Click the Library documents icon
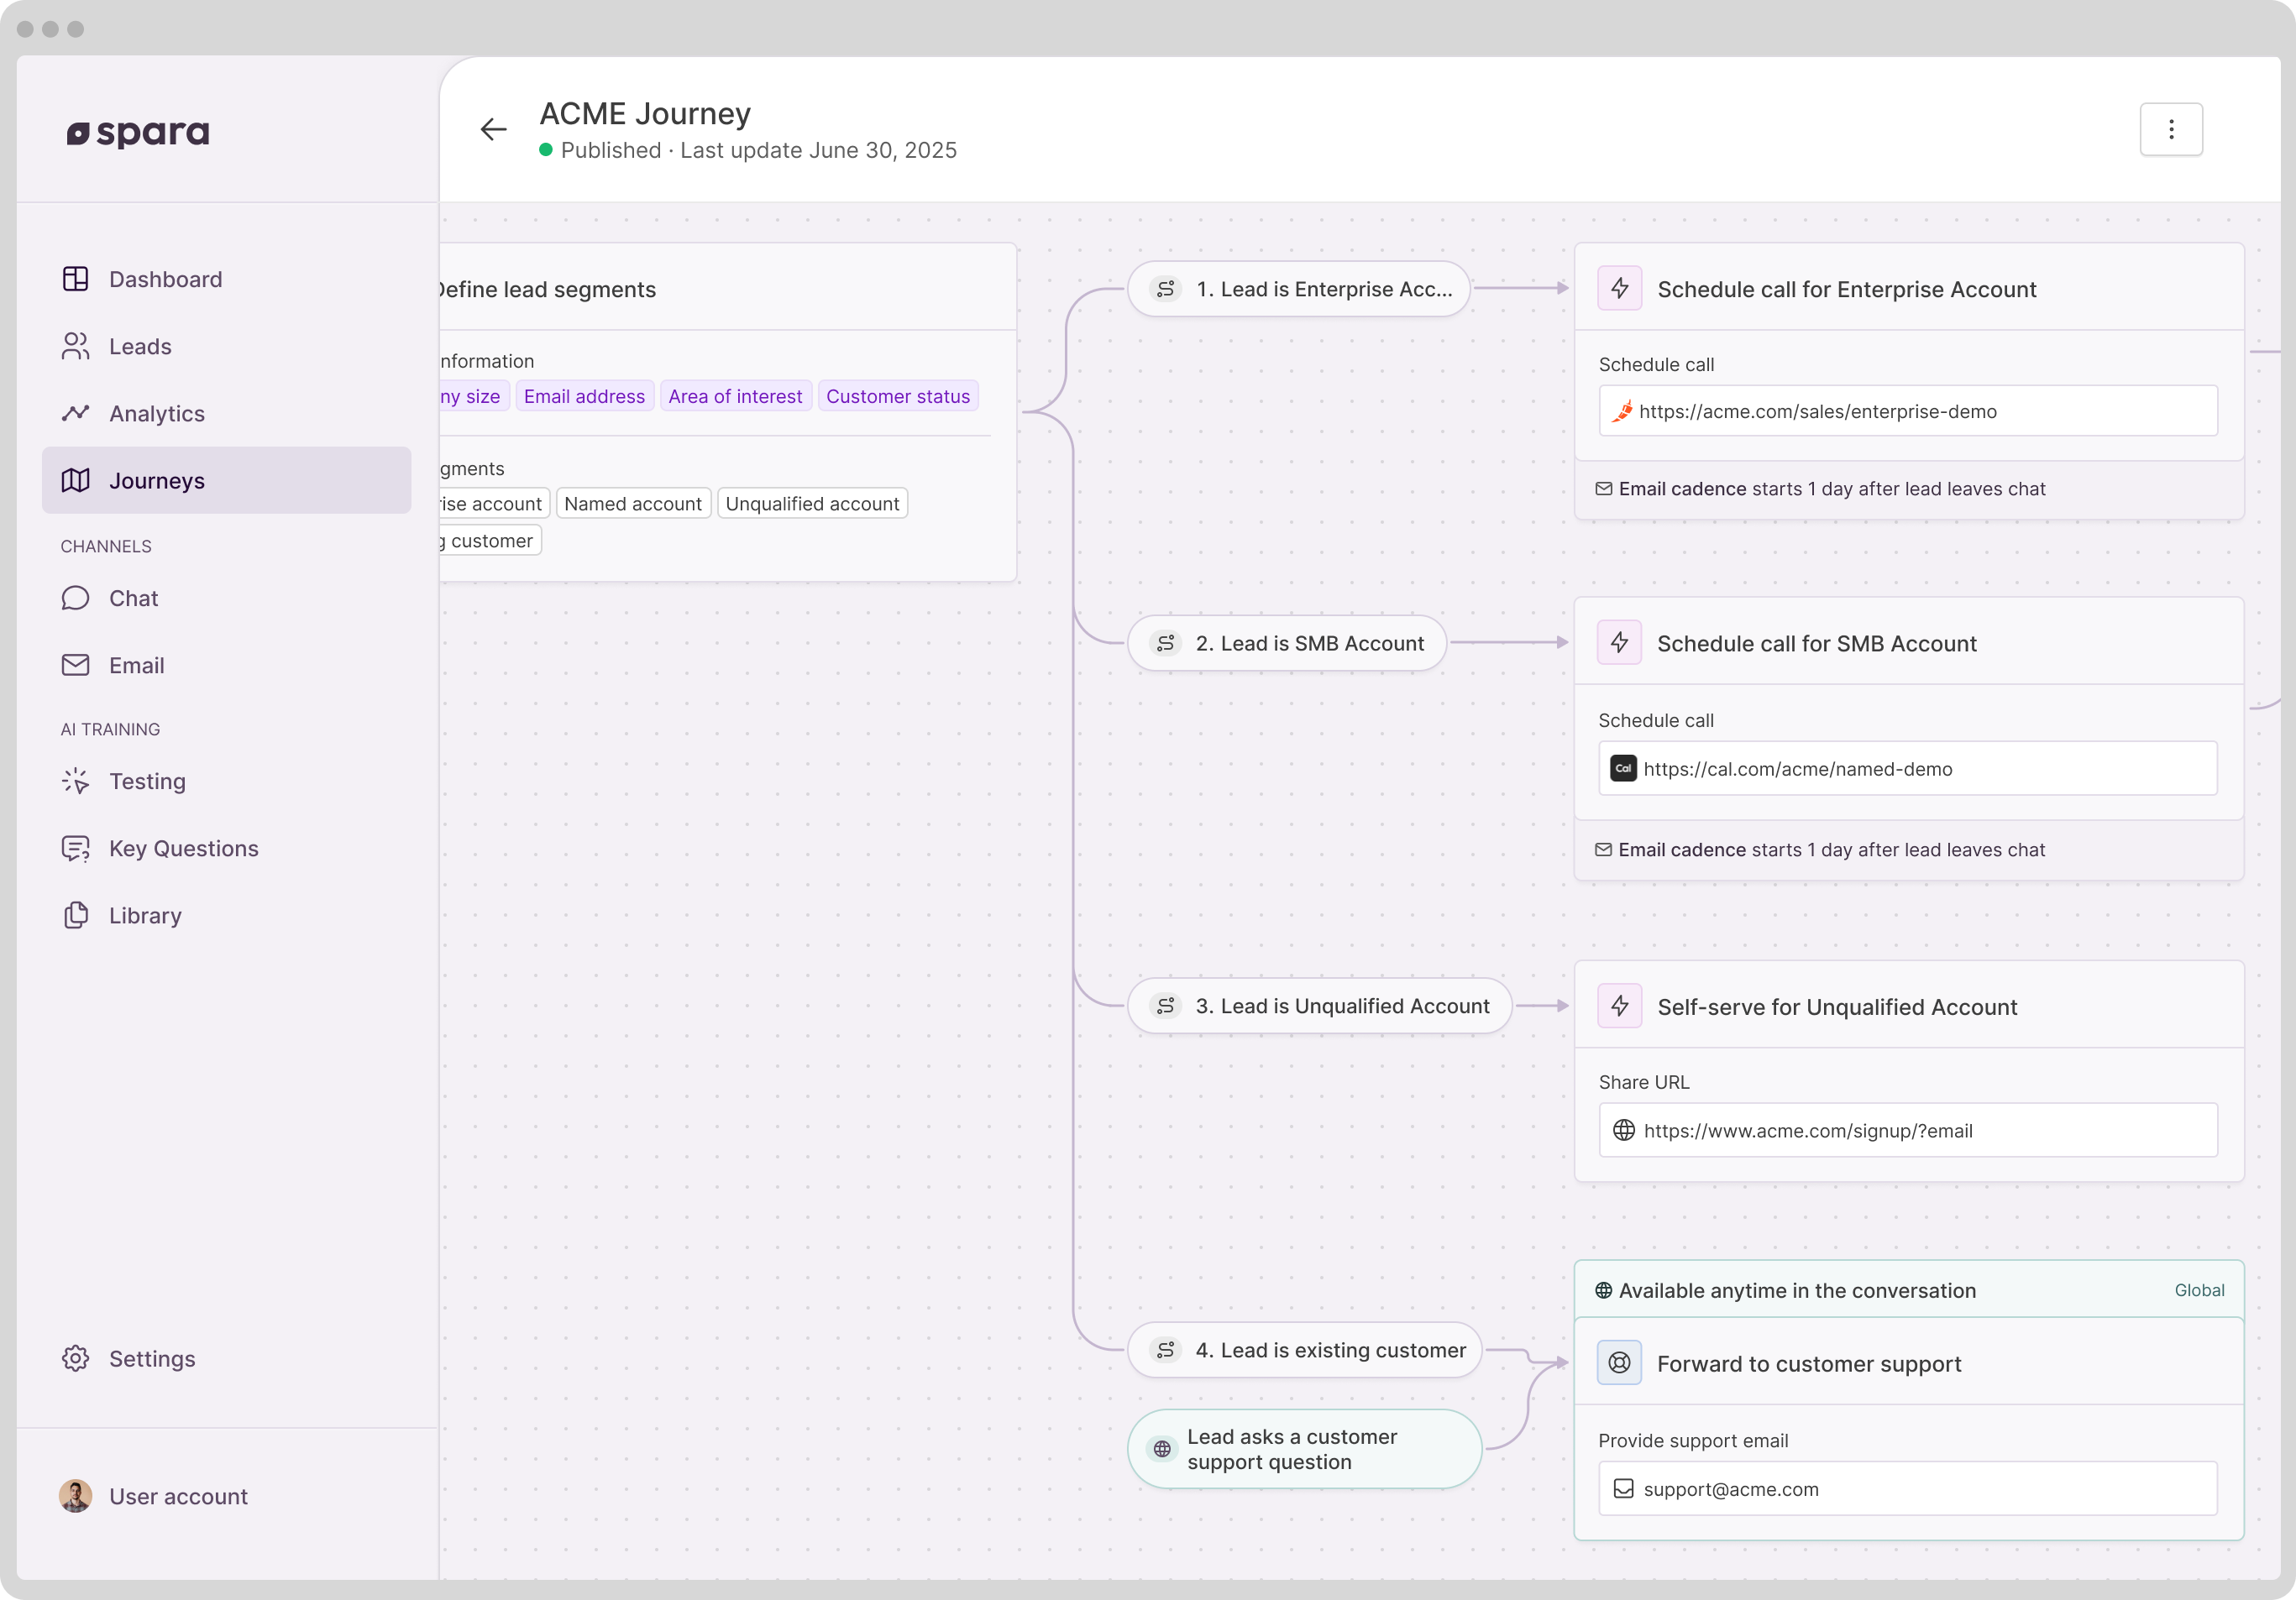 [x=76, y=914]
